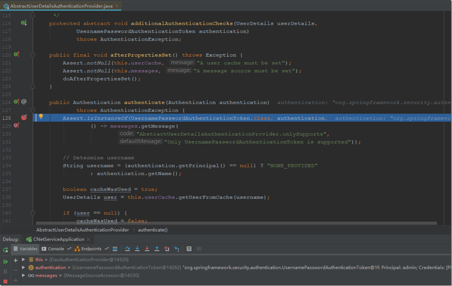Select CNetServiceApplication debug tab
Screen dimensions: 452x286
coord(58,239)
